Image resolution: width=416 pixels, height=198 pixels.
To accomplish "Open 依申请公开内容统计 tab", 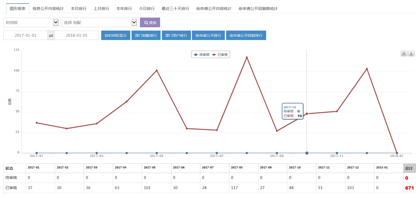I will click(214, 8).
